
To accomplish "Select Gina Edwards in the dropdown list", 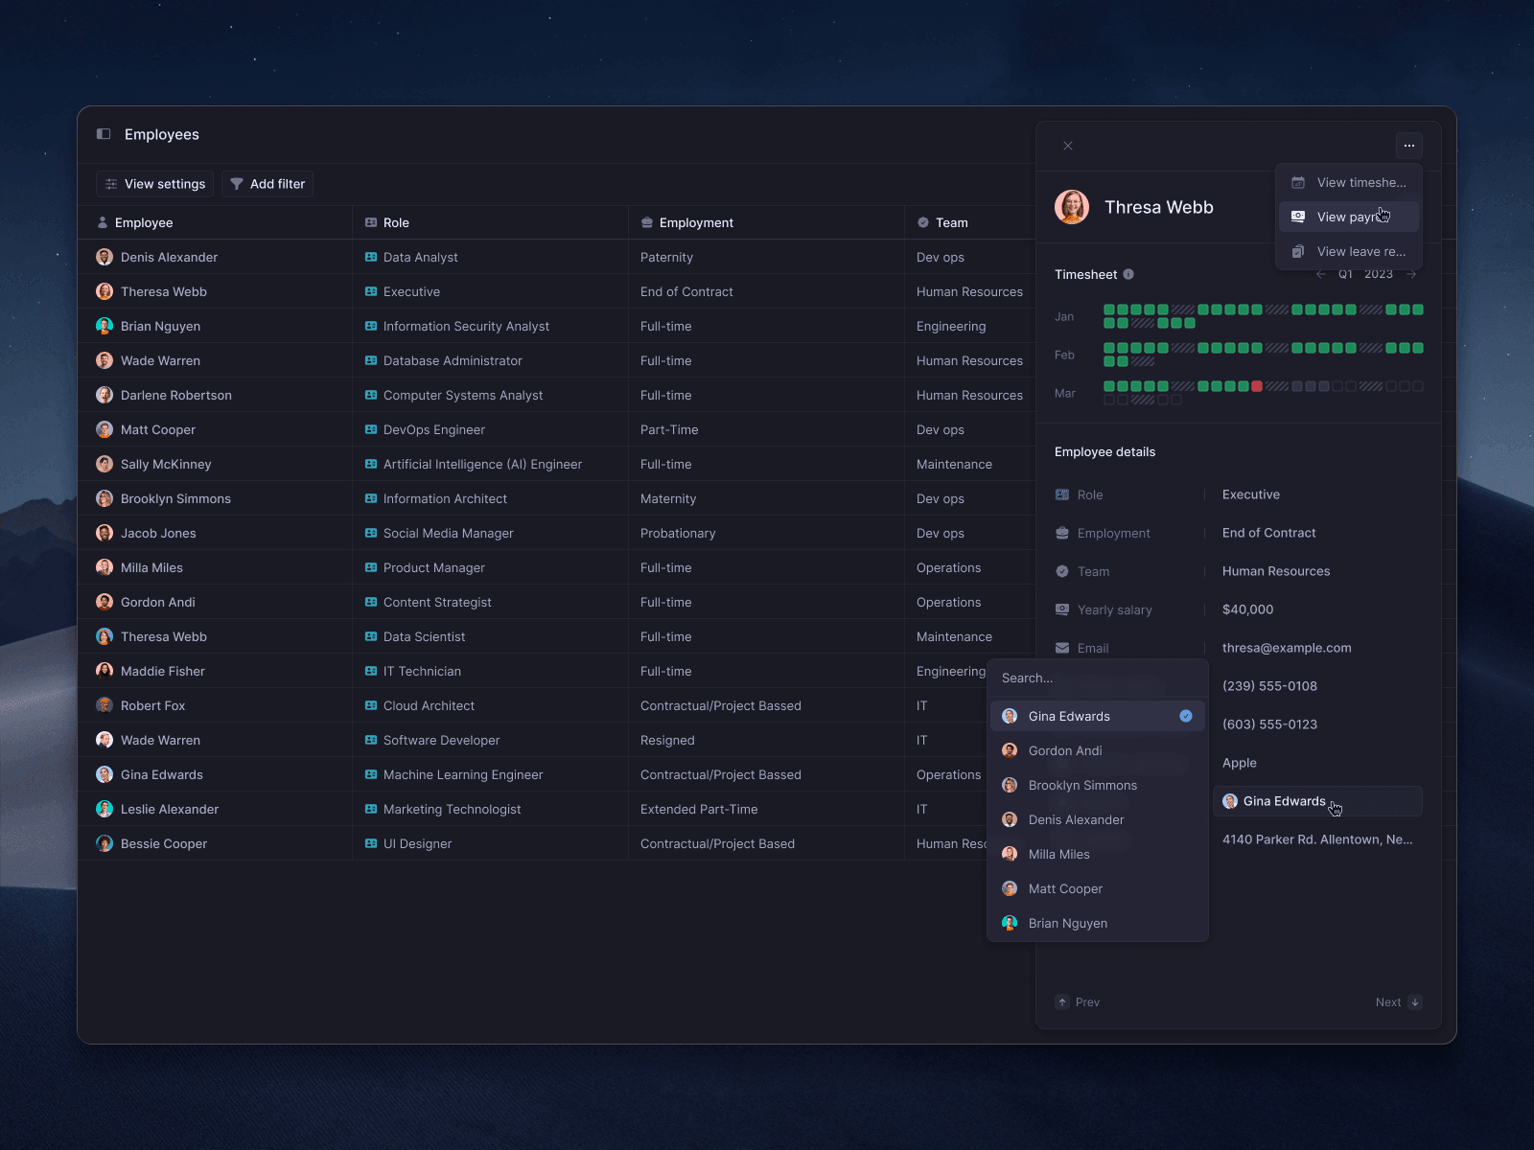I will (x=1098, y=716).
